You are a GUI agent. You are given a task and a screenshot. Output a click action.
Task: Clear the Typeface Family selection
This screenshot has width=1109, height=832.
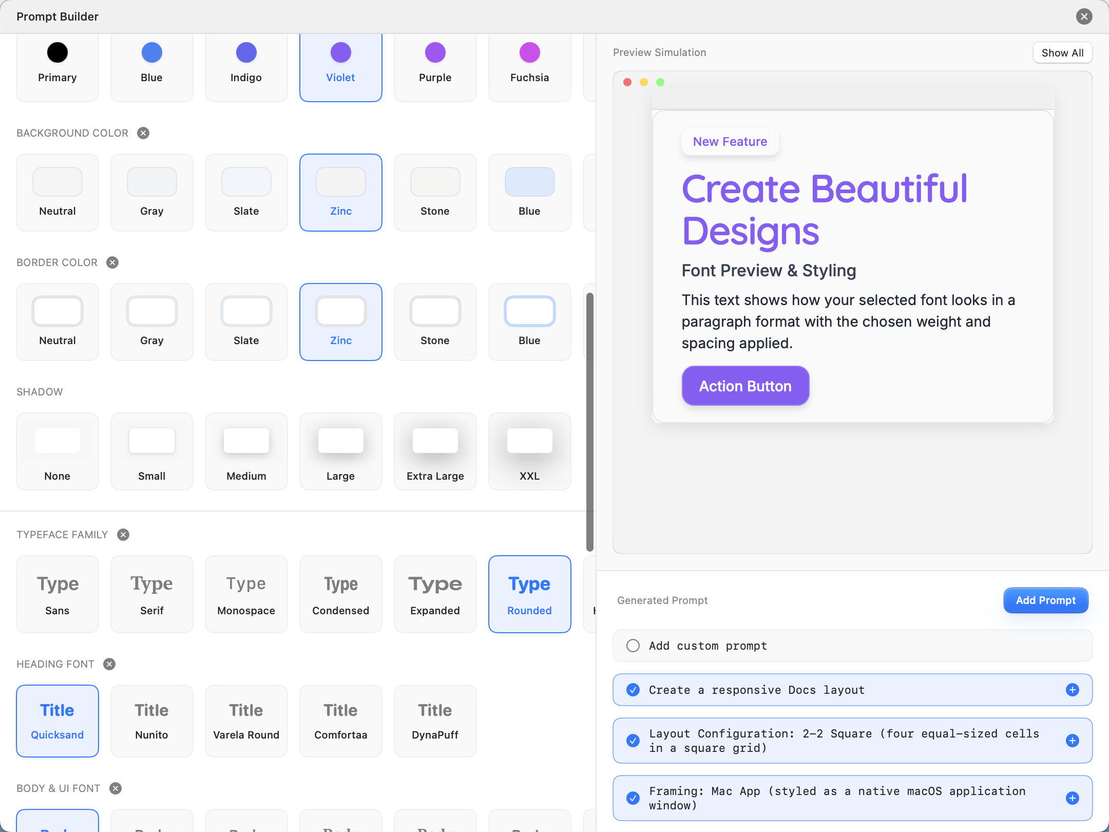click(123, 535)
